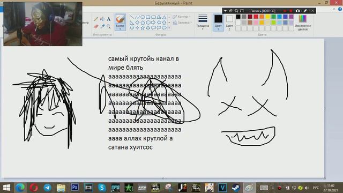Click the recorder red stop record button

(x=291, y=11)
